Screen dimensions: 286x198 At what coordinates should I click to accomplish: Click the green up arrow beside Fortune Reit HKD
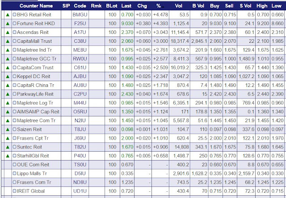click(x=8, y=24)
